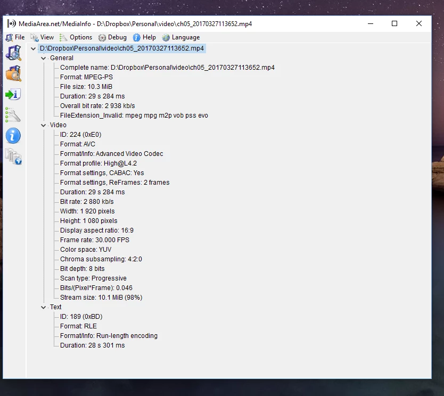Image resolution: width=444 pixels, height=396 pixels.
Task: Close the MediaInfo window
Action: tap(419, 23)
